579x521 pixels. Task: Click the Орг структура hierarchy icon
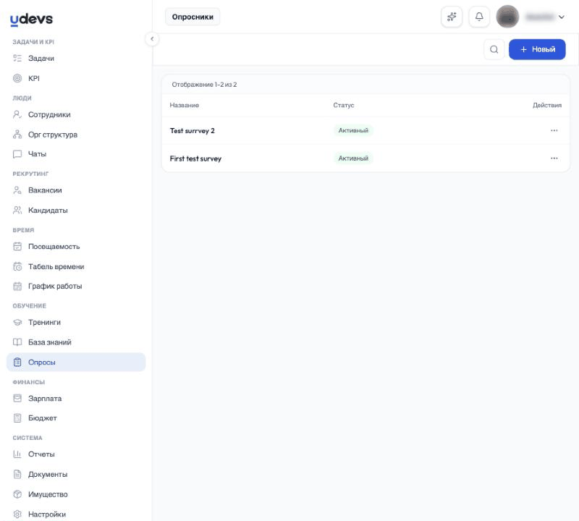tap(17, 135)
